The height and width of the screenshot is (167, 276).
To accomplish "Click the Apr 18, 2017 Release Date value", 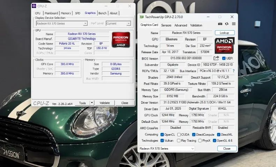I will coord(170,52).
